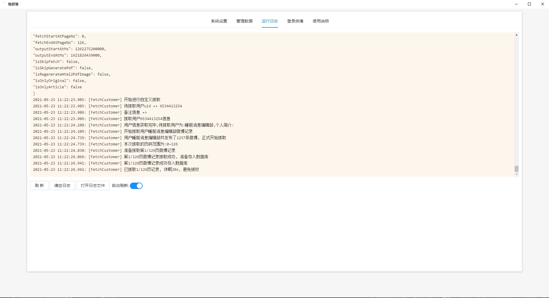
Task: Open the log file via 打开日志文件
Action: tap(93, 185)
